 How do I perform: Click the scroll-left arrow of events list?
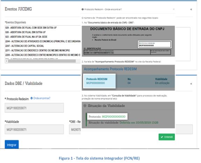pyautogui.click(x=6, y=61)
